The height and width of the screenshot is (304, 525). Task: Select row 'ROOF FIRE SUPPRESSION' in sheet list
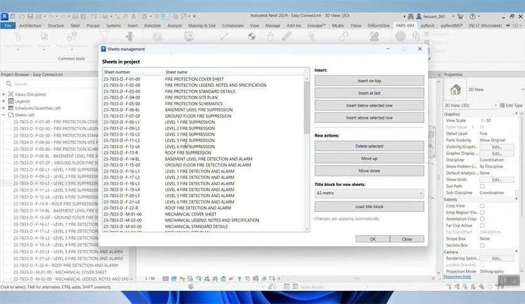pyautogui.click(x=203, y=153)
